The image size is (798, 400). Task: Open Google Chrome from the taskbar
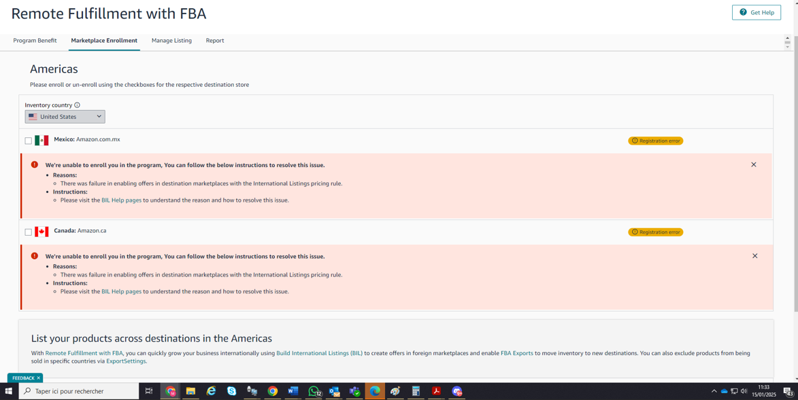pos(273,391)
